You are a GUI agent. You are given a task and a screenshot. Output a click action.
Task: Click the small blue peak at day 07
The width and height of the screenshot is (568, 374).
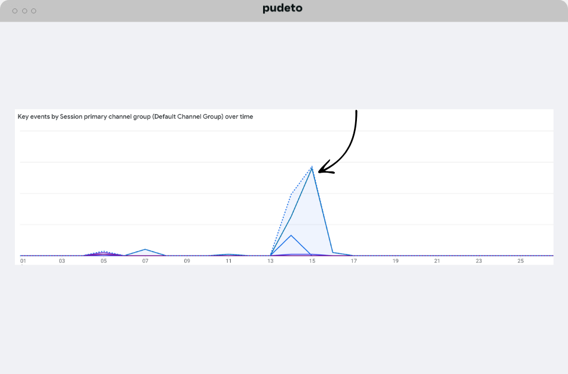145,249
